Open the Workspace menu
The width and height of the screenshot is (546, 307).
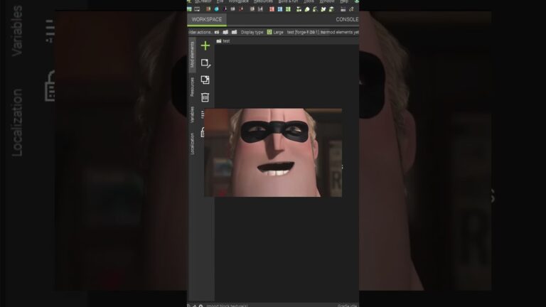pos(239,1)
